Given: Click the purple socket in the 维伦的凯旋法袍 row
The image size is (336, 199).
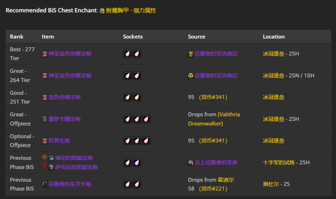Looking at the screenshot, I should [x=137, y=162].
